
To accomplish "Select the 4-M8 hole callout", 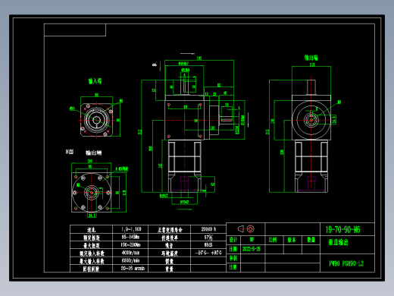I will tap(122, 168).
